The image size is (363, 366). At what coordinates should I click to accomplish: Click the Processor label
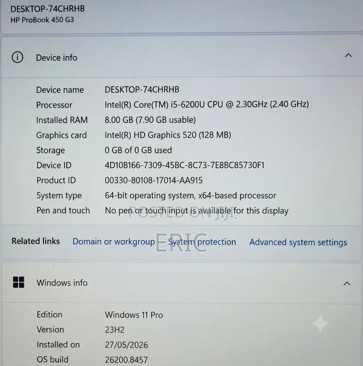tap(54, 105)
